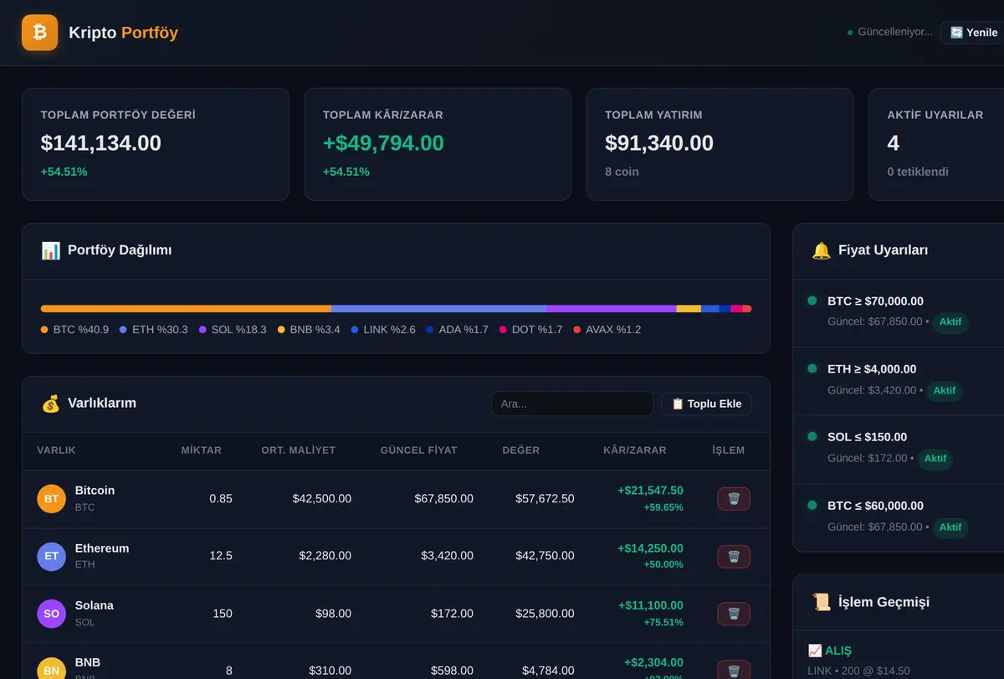Delete the Solana asset row
The image size is (1004, 679).
point(734,614)
